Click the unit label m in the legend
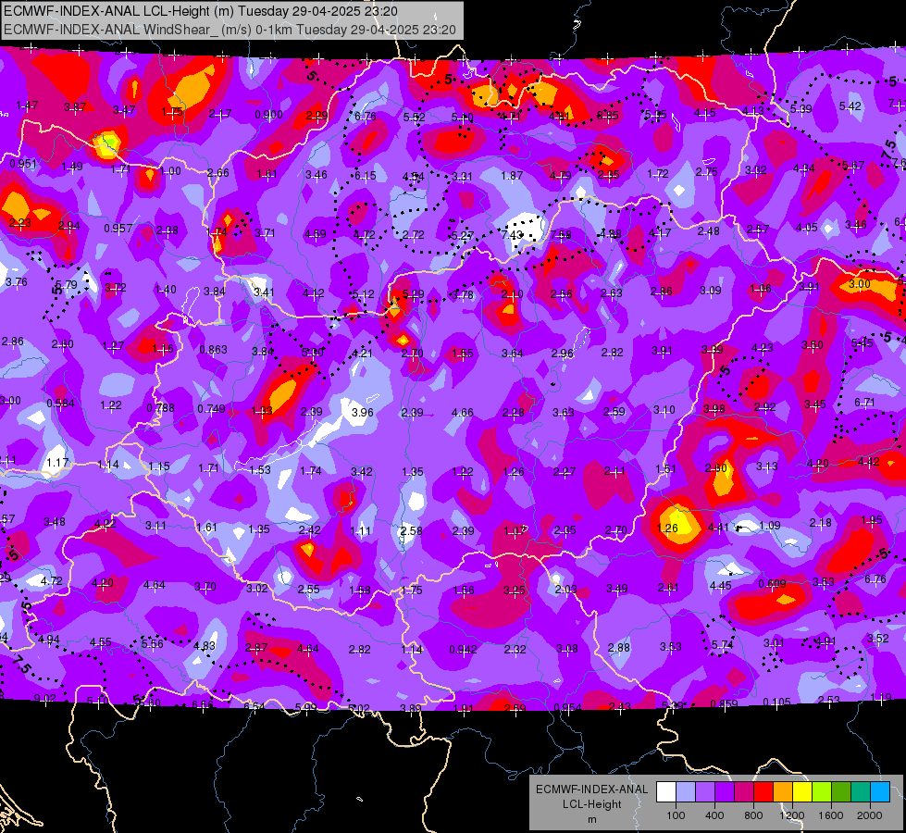The width and height of the screenshot is (906, 833). point(591,820)
